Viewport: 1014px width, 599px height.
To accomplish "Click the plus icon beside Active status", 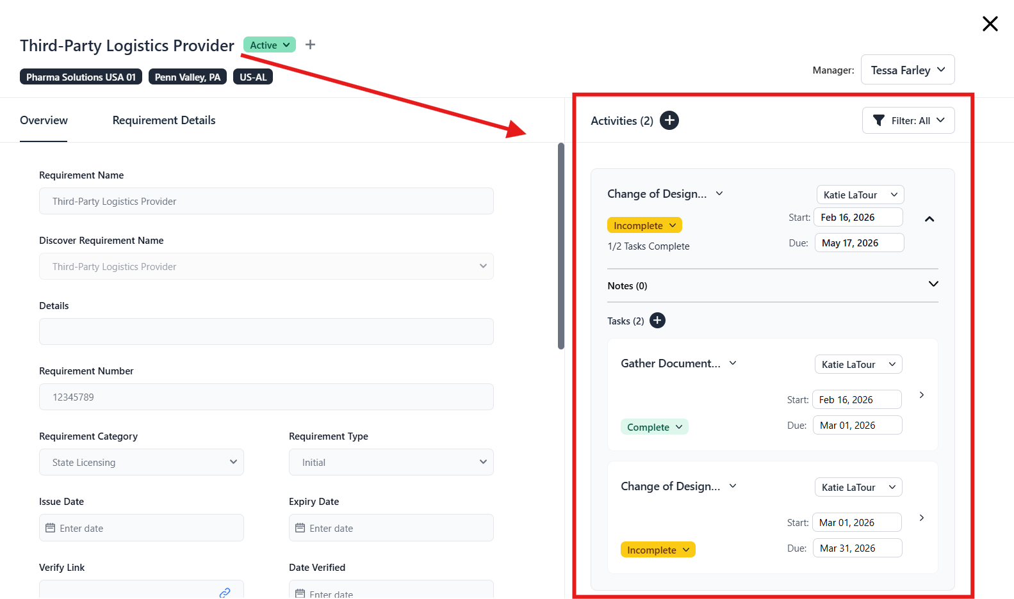I will tap(311, 45).
